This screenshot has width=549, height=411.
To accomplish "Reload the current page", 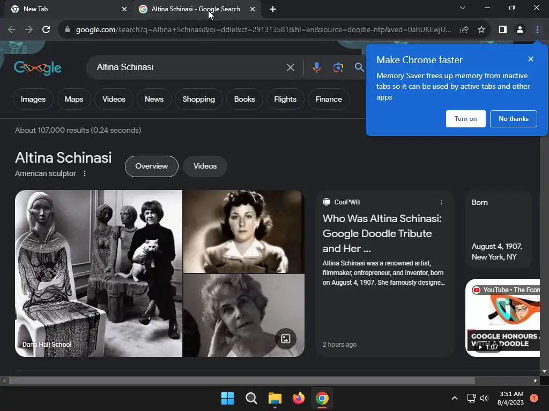I will click(x=46, y=30).
